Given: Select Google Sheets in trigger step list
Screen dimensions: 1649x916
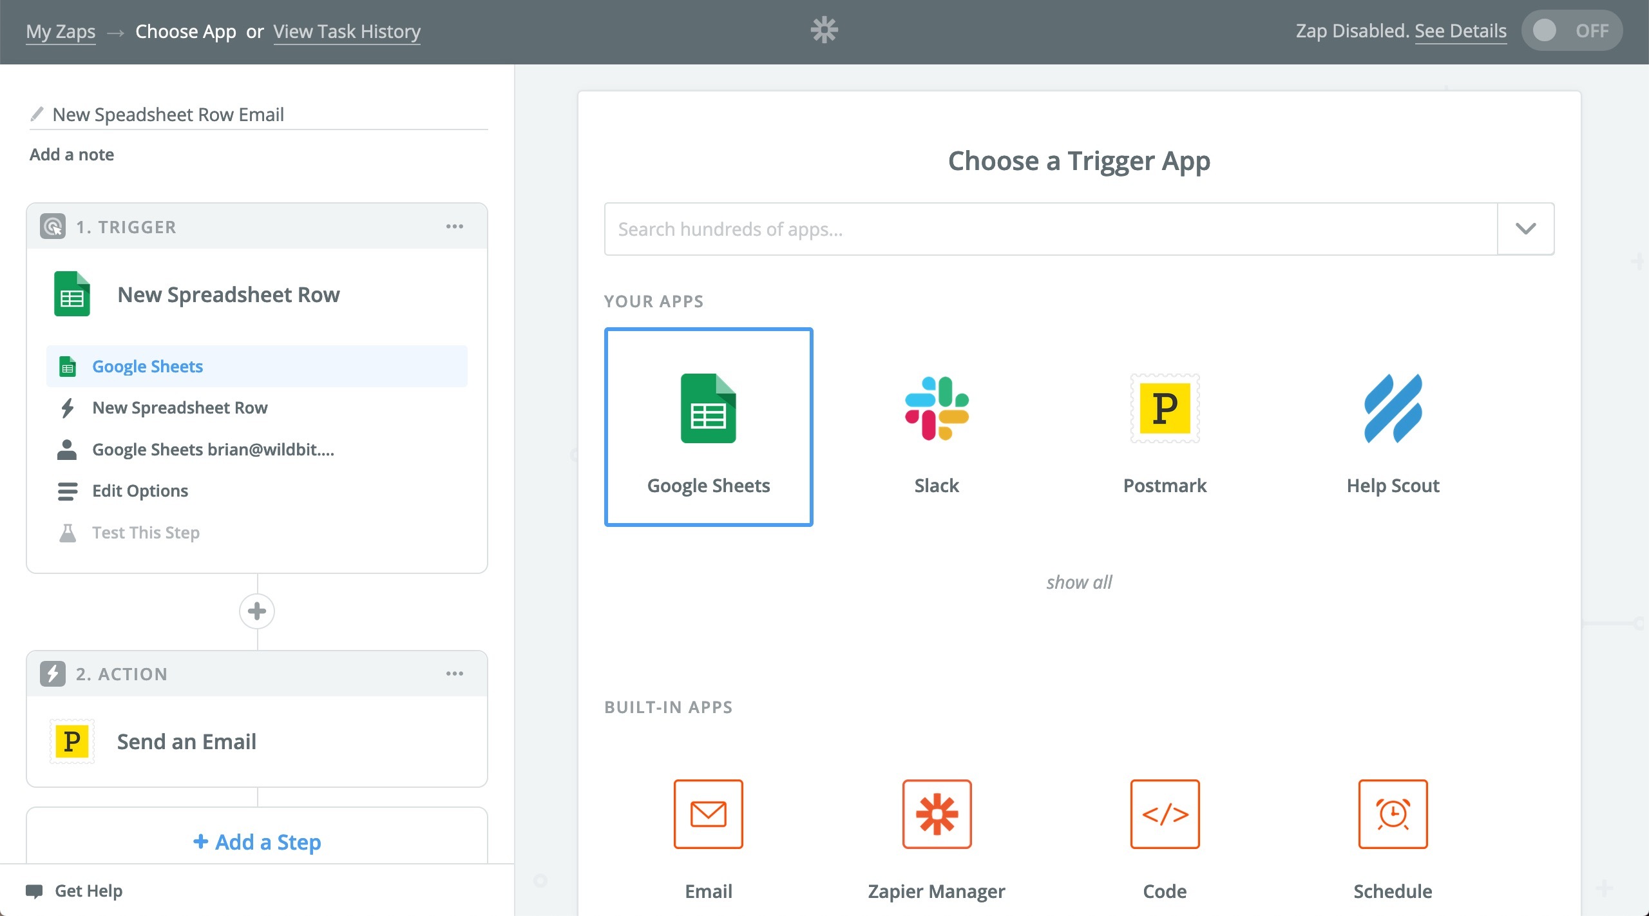Looking at the screenshot, I should (257, 366).
